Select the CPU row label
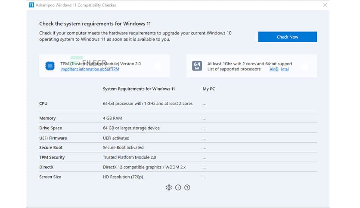This screenshot has height=208, width=360. click(43, 104)
